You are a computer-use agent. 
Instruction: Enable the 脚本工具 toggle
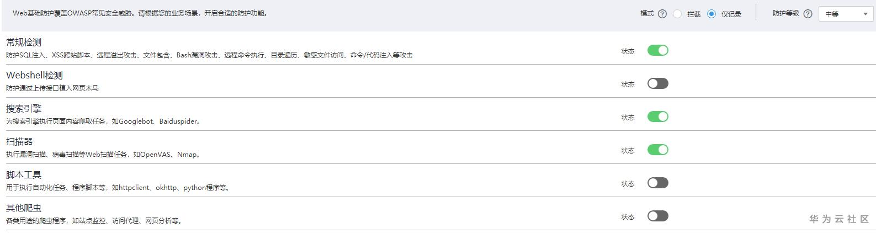pyautogui.click(x=657, y=183)
